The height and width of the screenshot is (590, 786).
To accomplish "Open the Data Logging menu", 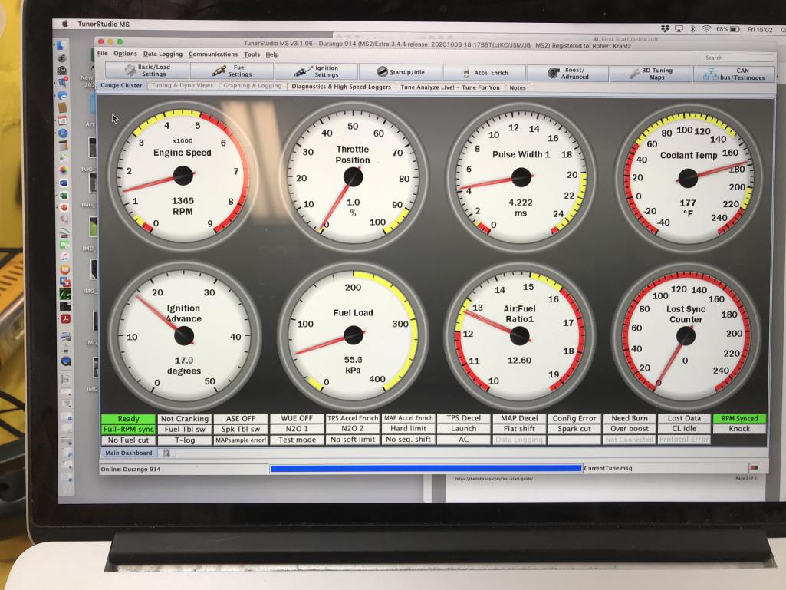I will tap(163, 54).
